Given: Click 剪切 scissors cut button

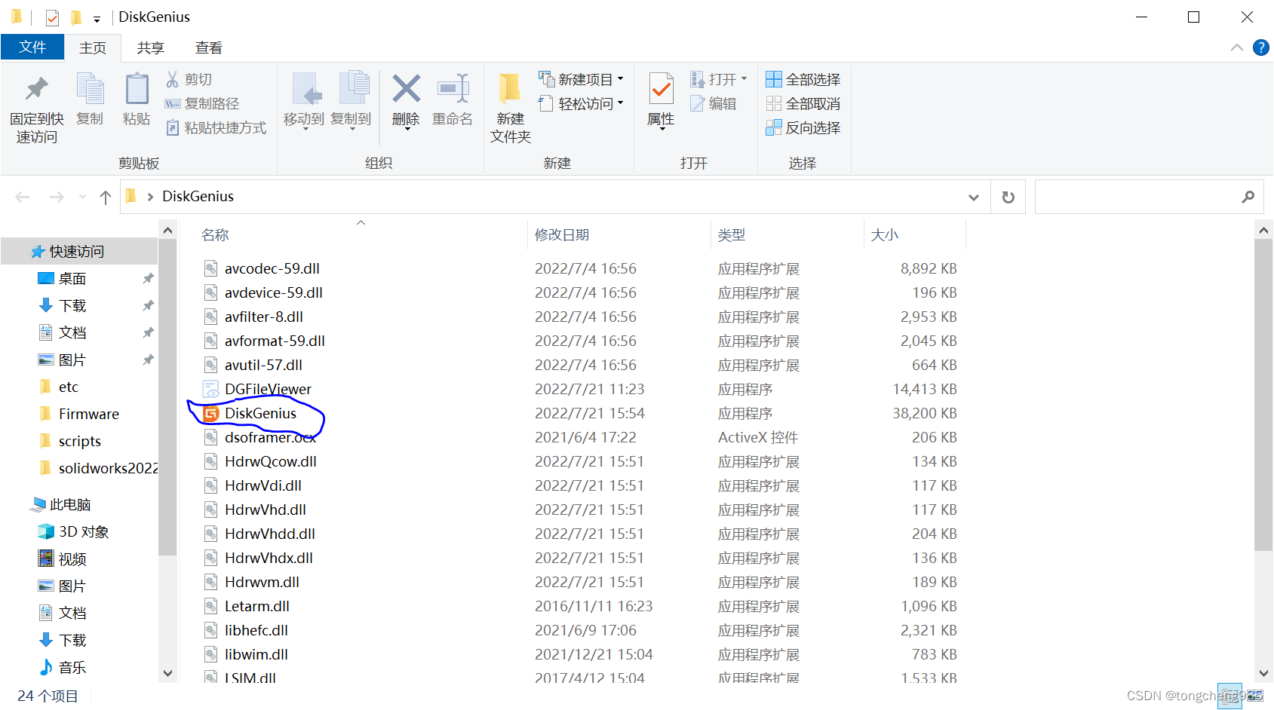Looking at the screenshot, I should click(x=189, y=79).
